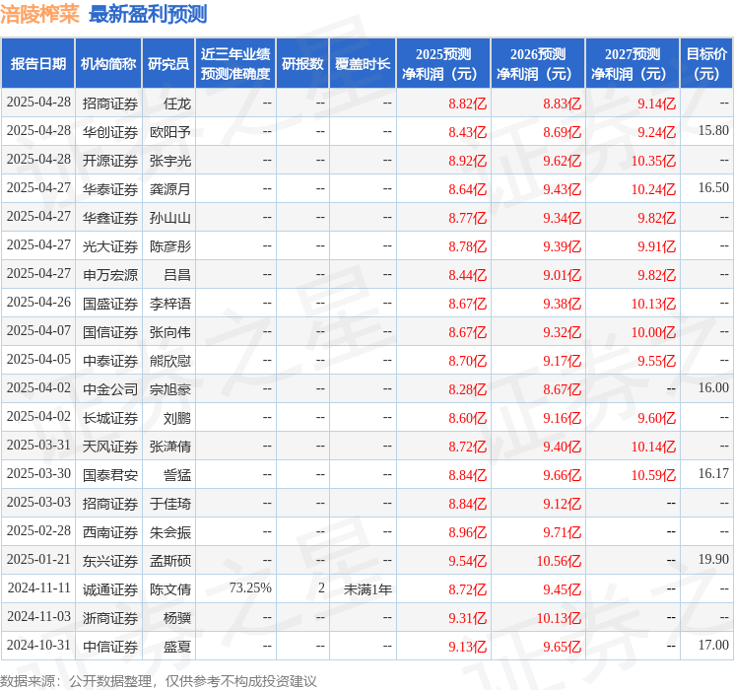734x690 pixels.
Task: Select the 中泰证券 institution cell
Action: coord(110,361)
